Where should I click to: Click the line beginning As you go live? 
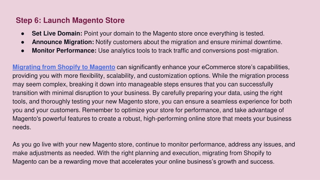pos(154,144)
